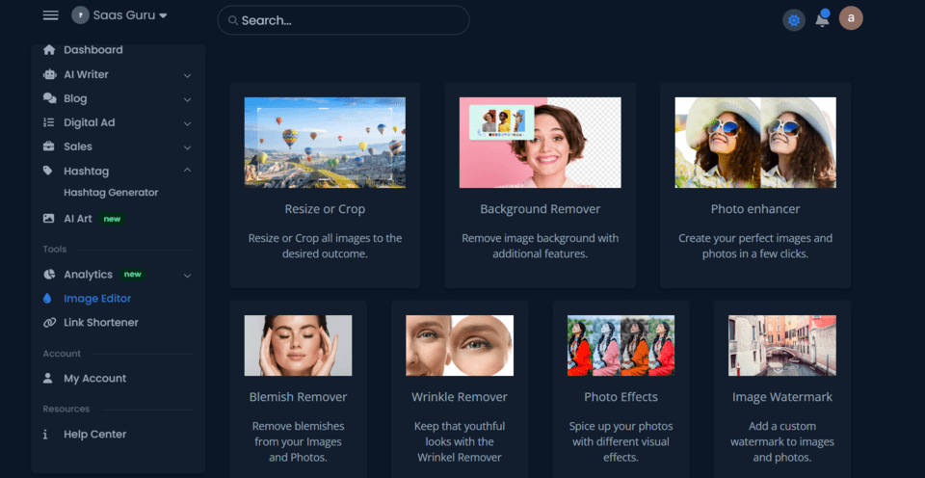Click the AI Writer robot icon
925x478 pixels.
(49, 74)
